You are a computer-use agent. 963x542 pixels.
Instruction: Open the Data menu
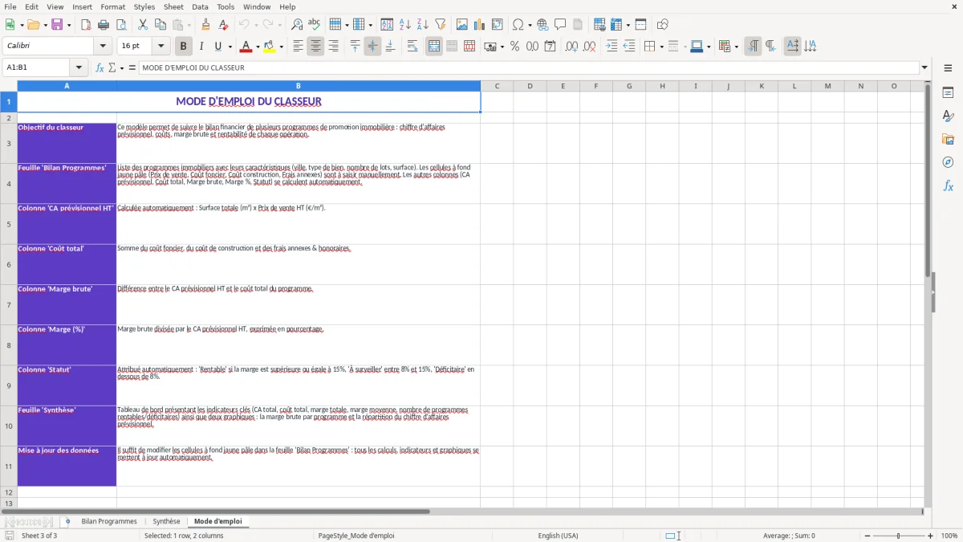pos(200,6)
